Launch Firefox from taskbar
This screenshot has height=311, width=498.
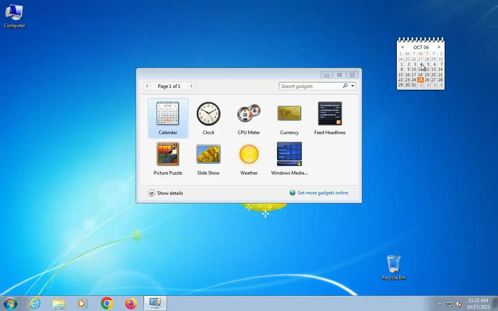click(131, 303)
